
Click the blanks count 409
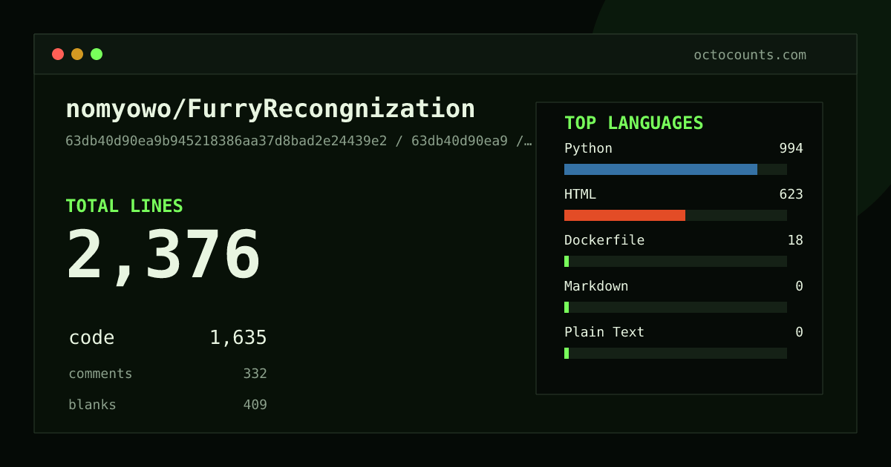(x=255, y=405)
